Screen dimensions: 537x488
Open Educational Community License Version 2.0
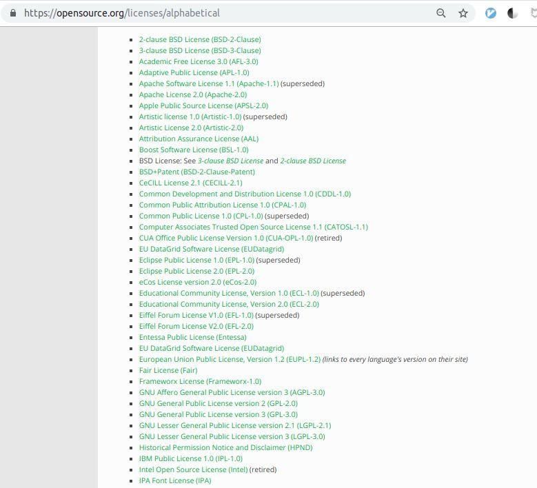point(229,304)
